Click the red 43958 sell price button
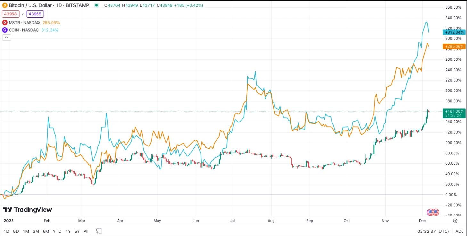 tap(11, 14)
